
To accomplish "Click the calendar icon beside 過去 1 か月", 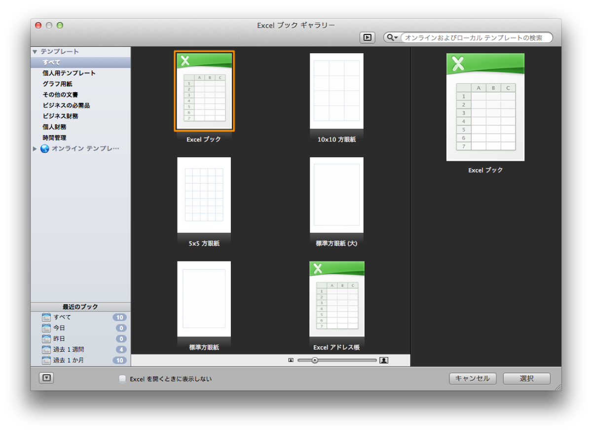I will [46, 361].
